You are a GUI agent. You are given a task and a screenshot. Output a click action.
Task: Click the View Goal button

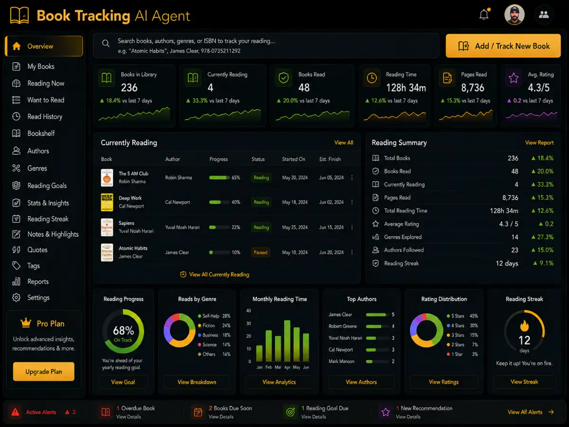coord(123,382)
